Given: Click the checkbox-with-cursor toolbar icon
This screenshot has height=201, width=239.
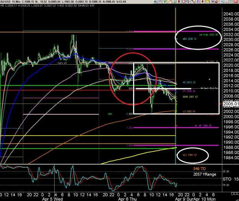Looking at the screenshot, I should [x=188, y=2].
